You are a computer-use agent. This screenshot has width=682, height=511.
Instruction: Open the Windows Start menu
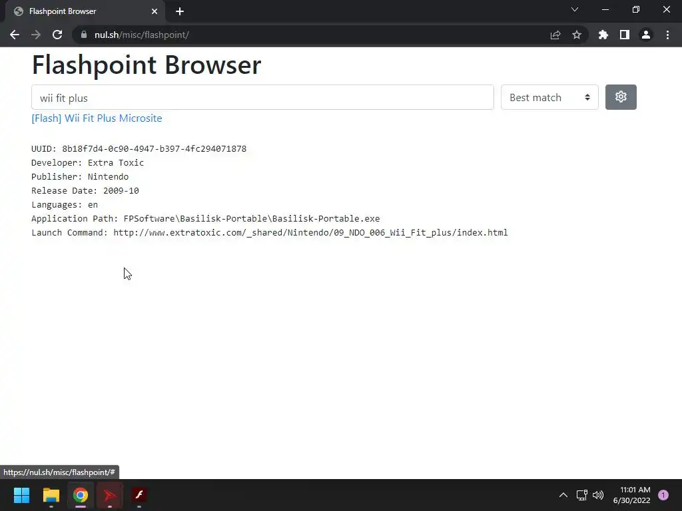tap(21, 495)
